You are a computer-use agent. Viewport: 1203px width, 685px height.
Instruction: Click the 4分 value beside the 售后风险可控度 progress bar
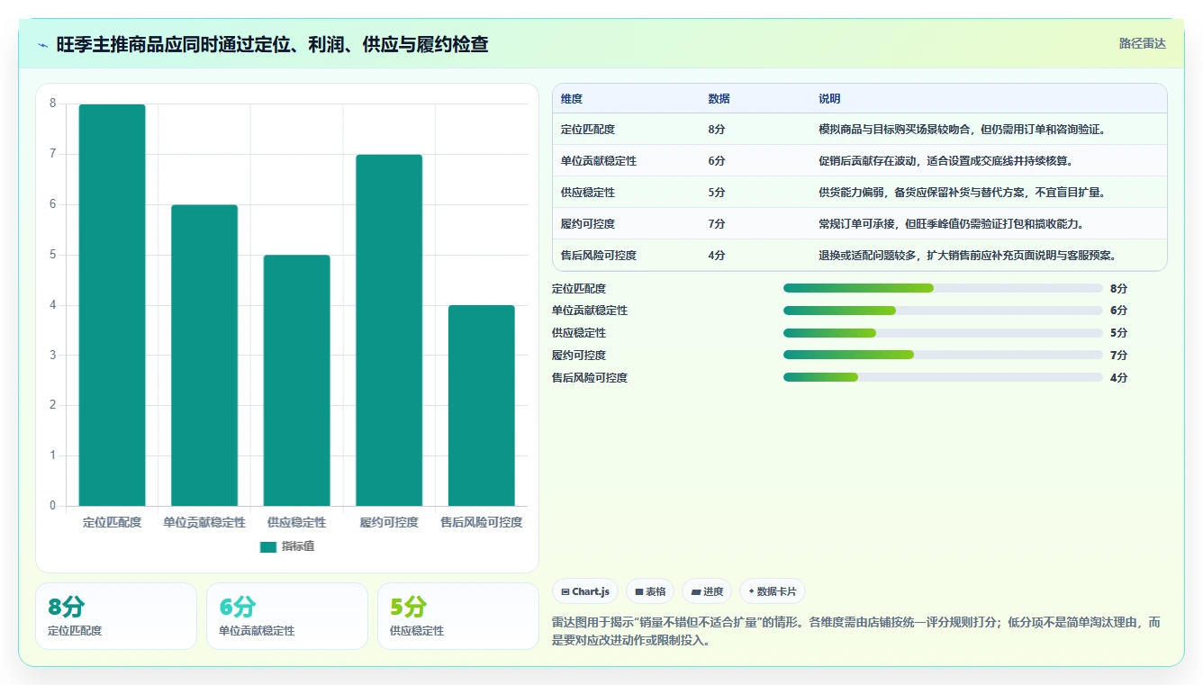coord(1118,378)
